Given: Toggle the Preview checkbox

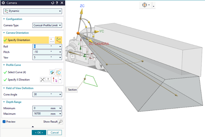Looking at the screenshot, I should 4,121.
